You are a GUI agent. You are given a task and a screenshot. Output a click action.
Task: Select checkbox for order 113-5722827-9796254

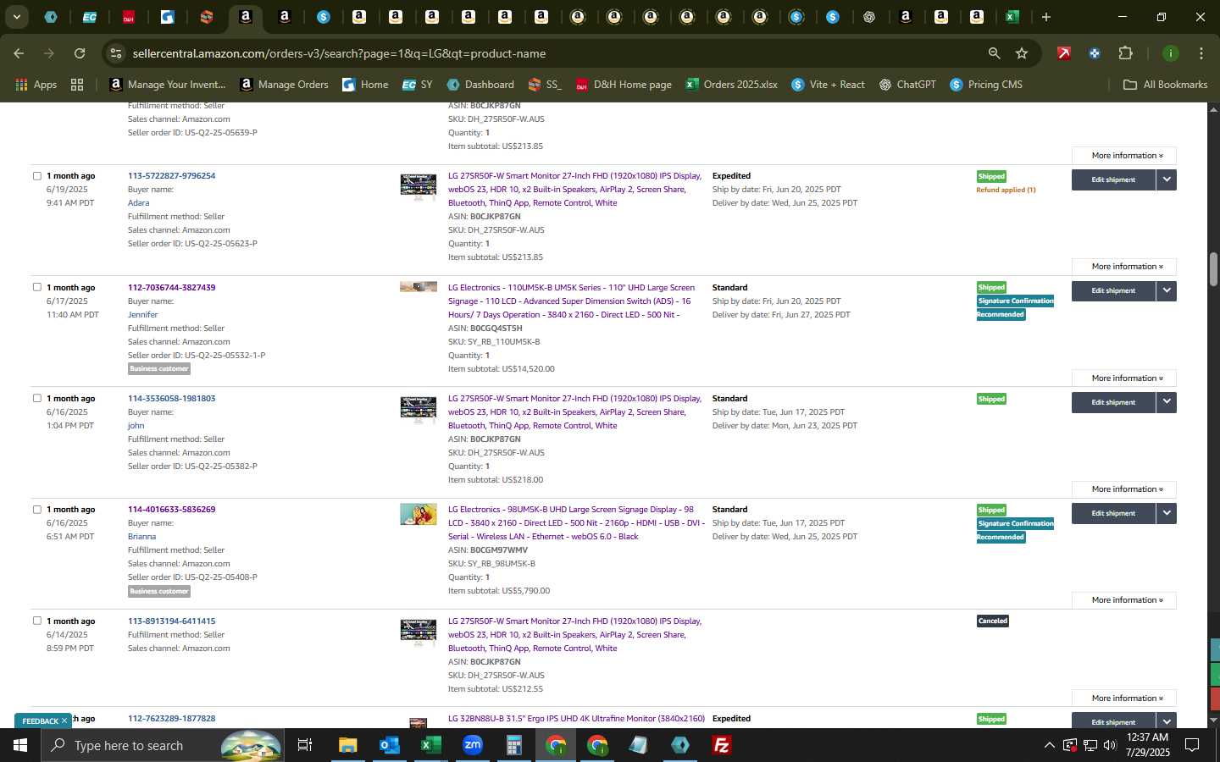[x=37, y=176]
